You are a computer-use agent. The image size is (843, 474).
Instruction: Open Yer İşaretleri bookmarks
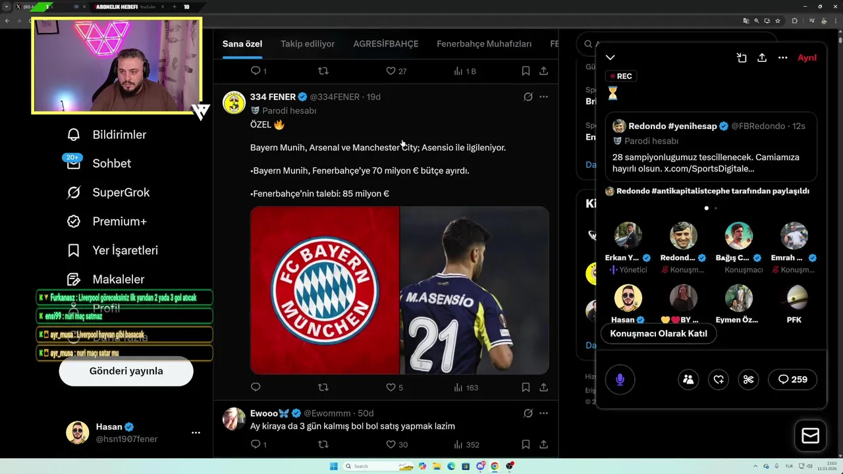tap(113, 250)
